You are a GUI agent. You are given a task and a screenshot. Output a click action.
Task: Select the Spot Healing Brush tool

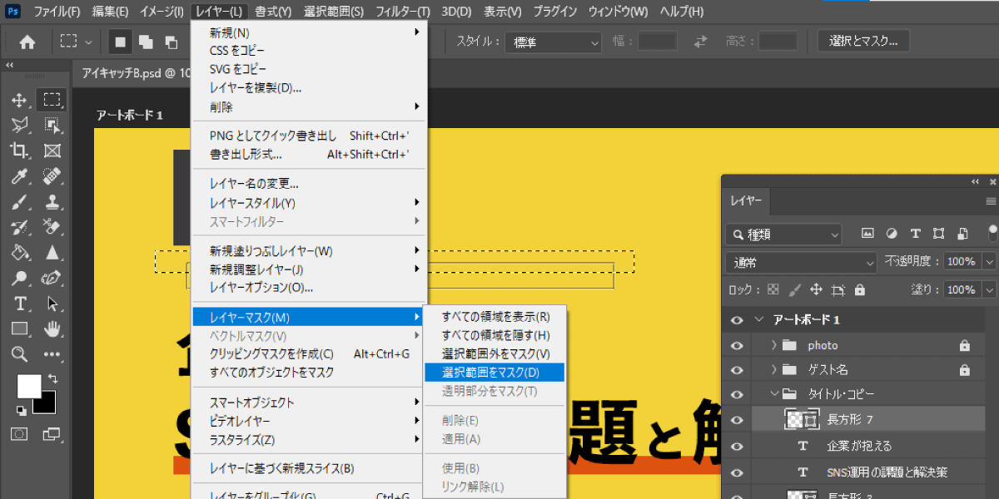[52, 176]
